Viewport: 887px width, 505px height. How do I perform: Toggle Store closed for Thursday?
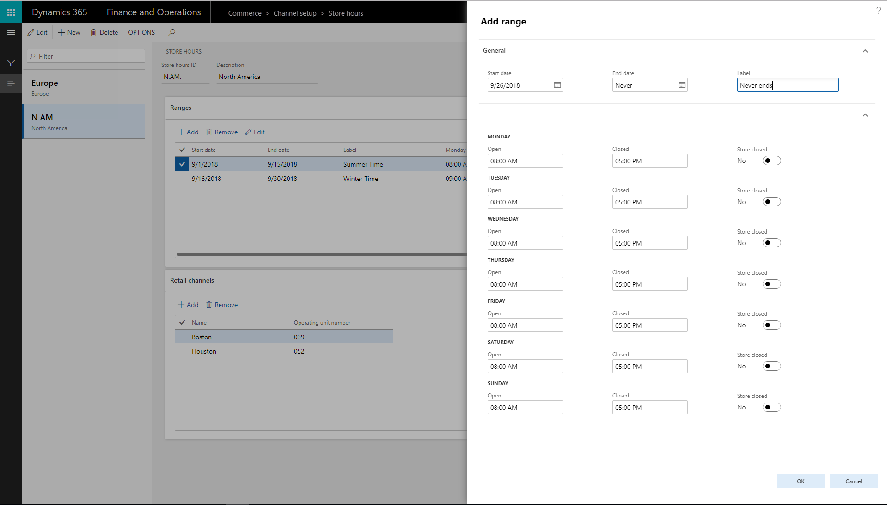click(771, 283)
